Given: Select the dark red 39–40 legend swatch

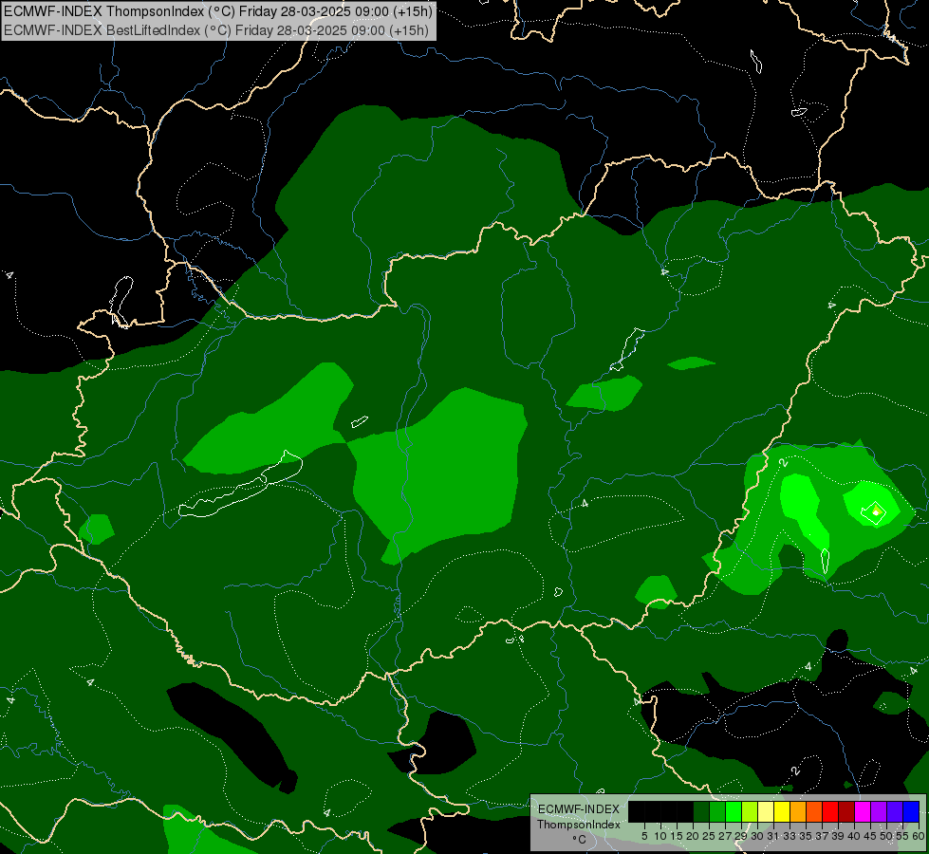Looking at the screenshot, I should click(846, 812).
